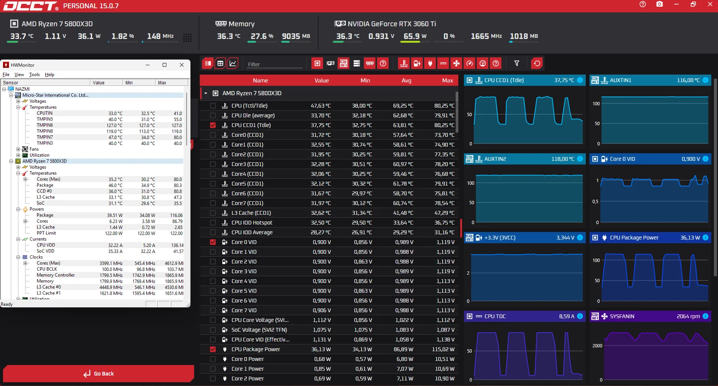The width and height of the screenshot is (718, 386).
Task: Click the Min column header in OCCT table
Action: (365, 81)
